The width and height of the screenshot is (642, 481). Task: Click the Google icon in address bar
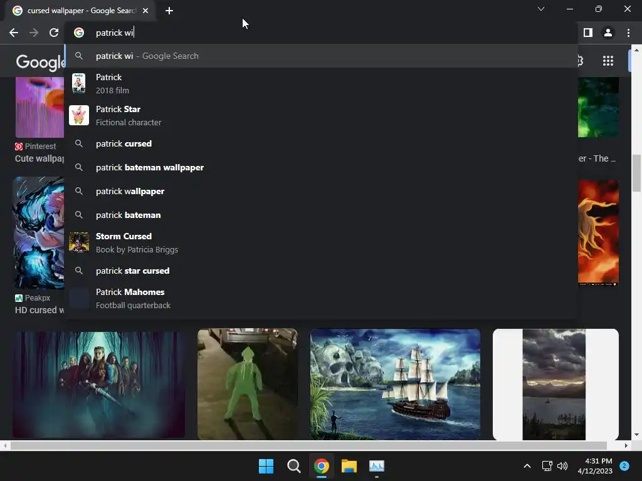click(x=78, y=33)
